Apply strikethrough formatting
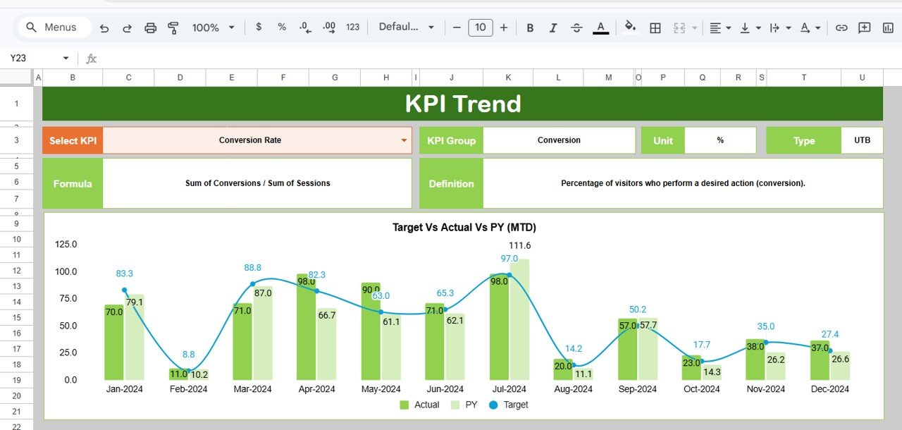Screen dimensions: 902x430 point(576,27)
